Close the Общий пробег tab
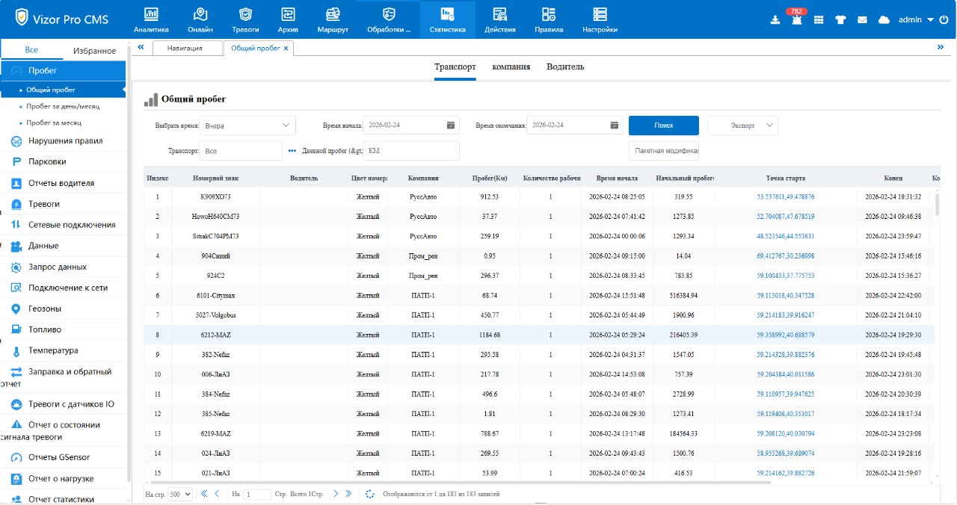Viewport: 957px width, 505px height. pyautogui.click(x=286, y=48)
